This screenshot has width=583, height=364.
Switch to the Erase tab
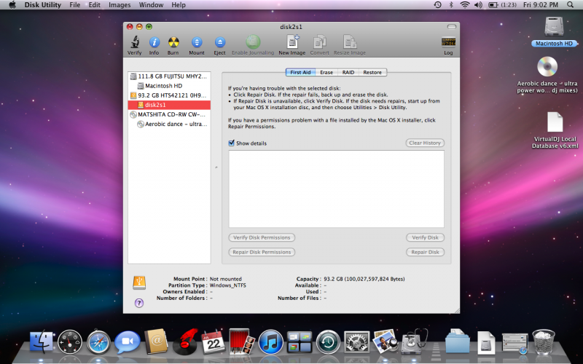(326, 72)
